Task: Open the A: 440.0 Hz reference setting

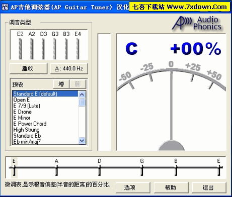Action: pyautogui.click(x=69, y=68)
